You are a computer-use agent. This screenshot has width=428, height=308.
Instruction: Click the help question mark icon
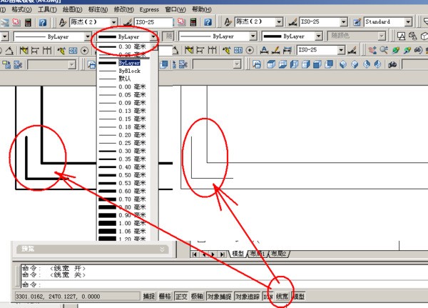pyautogui.click(x=43, y=23)
